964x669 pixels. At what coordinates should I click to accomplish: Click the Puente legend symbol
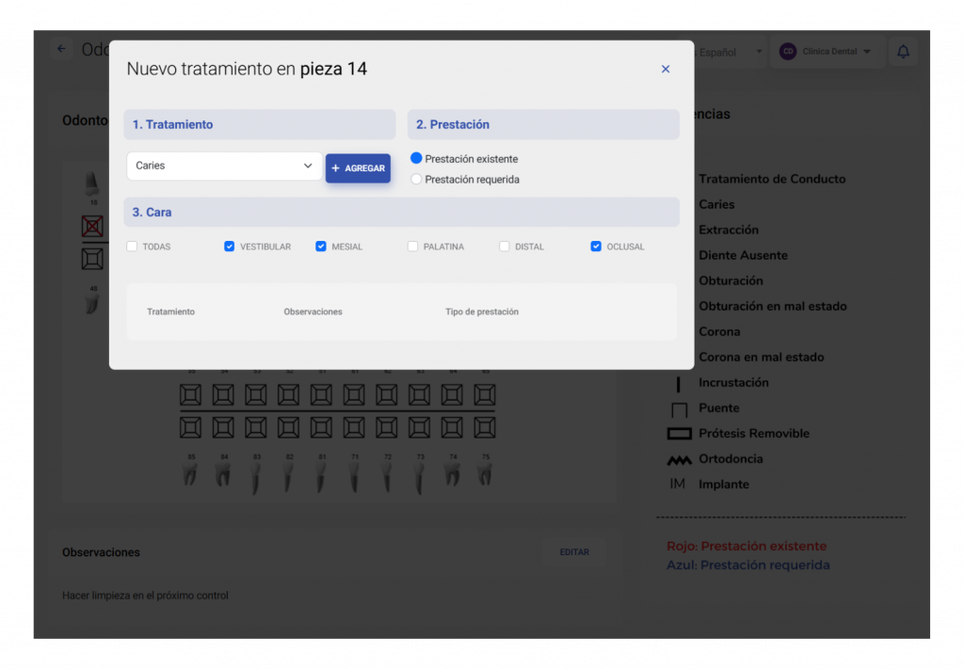(679, 409)
